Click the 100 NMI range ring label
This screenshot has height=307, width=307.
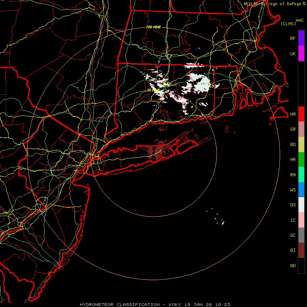[153, 27]
